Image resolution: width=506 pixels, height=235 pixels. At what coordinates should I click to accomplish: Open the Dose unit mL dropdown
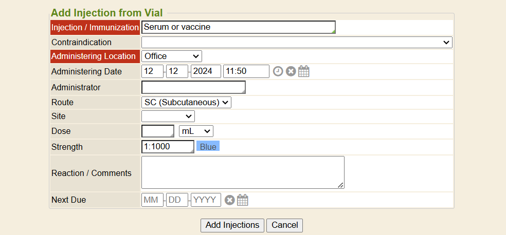(196, 131)
